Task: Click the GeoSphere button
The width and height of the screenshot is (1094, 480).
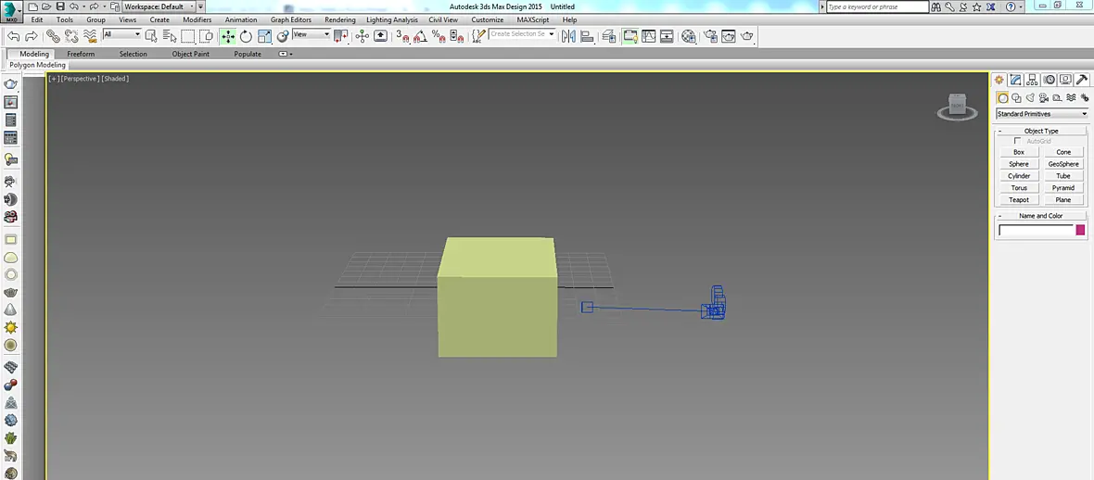Action: click(1063, 164)
